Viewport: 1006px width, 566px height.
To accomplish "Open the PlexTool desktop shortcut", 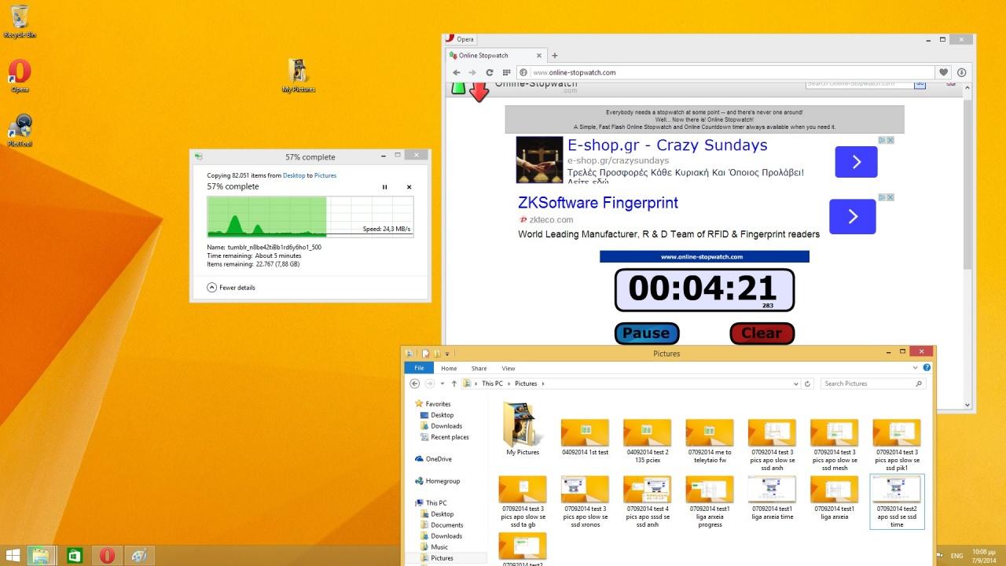I will tap(20, 130).
